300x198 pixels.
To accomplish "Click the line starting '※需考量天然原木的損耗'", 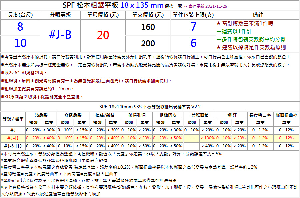I will [145, 57].
